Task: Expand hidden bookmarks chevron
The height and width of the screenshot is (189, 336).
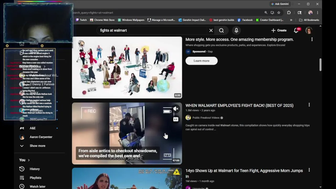Action: click(291, 20)
